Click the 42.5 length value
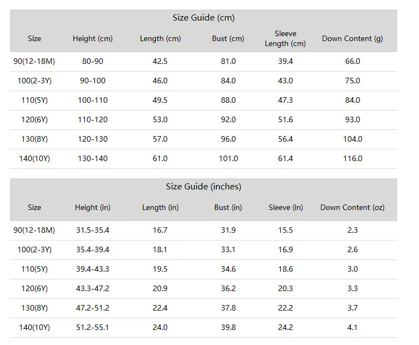 (x=160, y=61)
